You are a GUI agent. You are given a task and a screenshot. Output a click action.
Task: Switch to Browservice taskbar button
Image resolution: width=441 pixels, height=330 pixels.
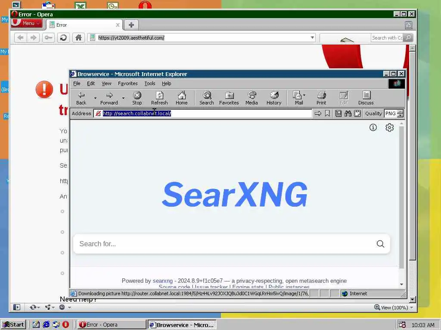(182, 325)
